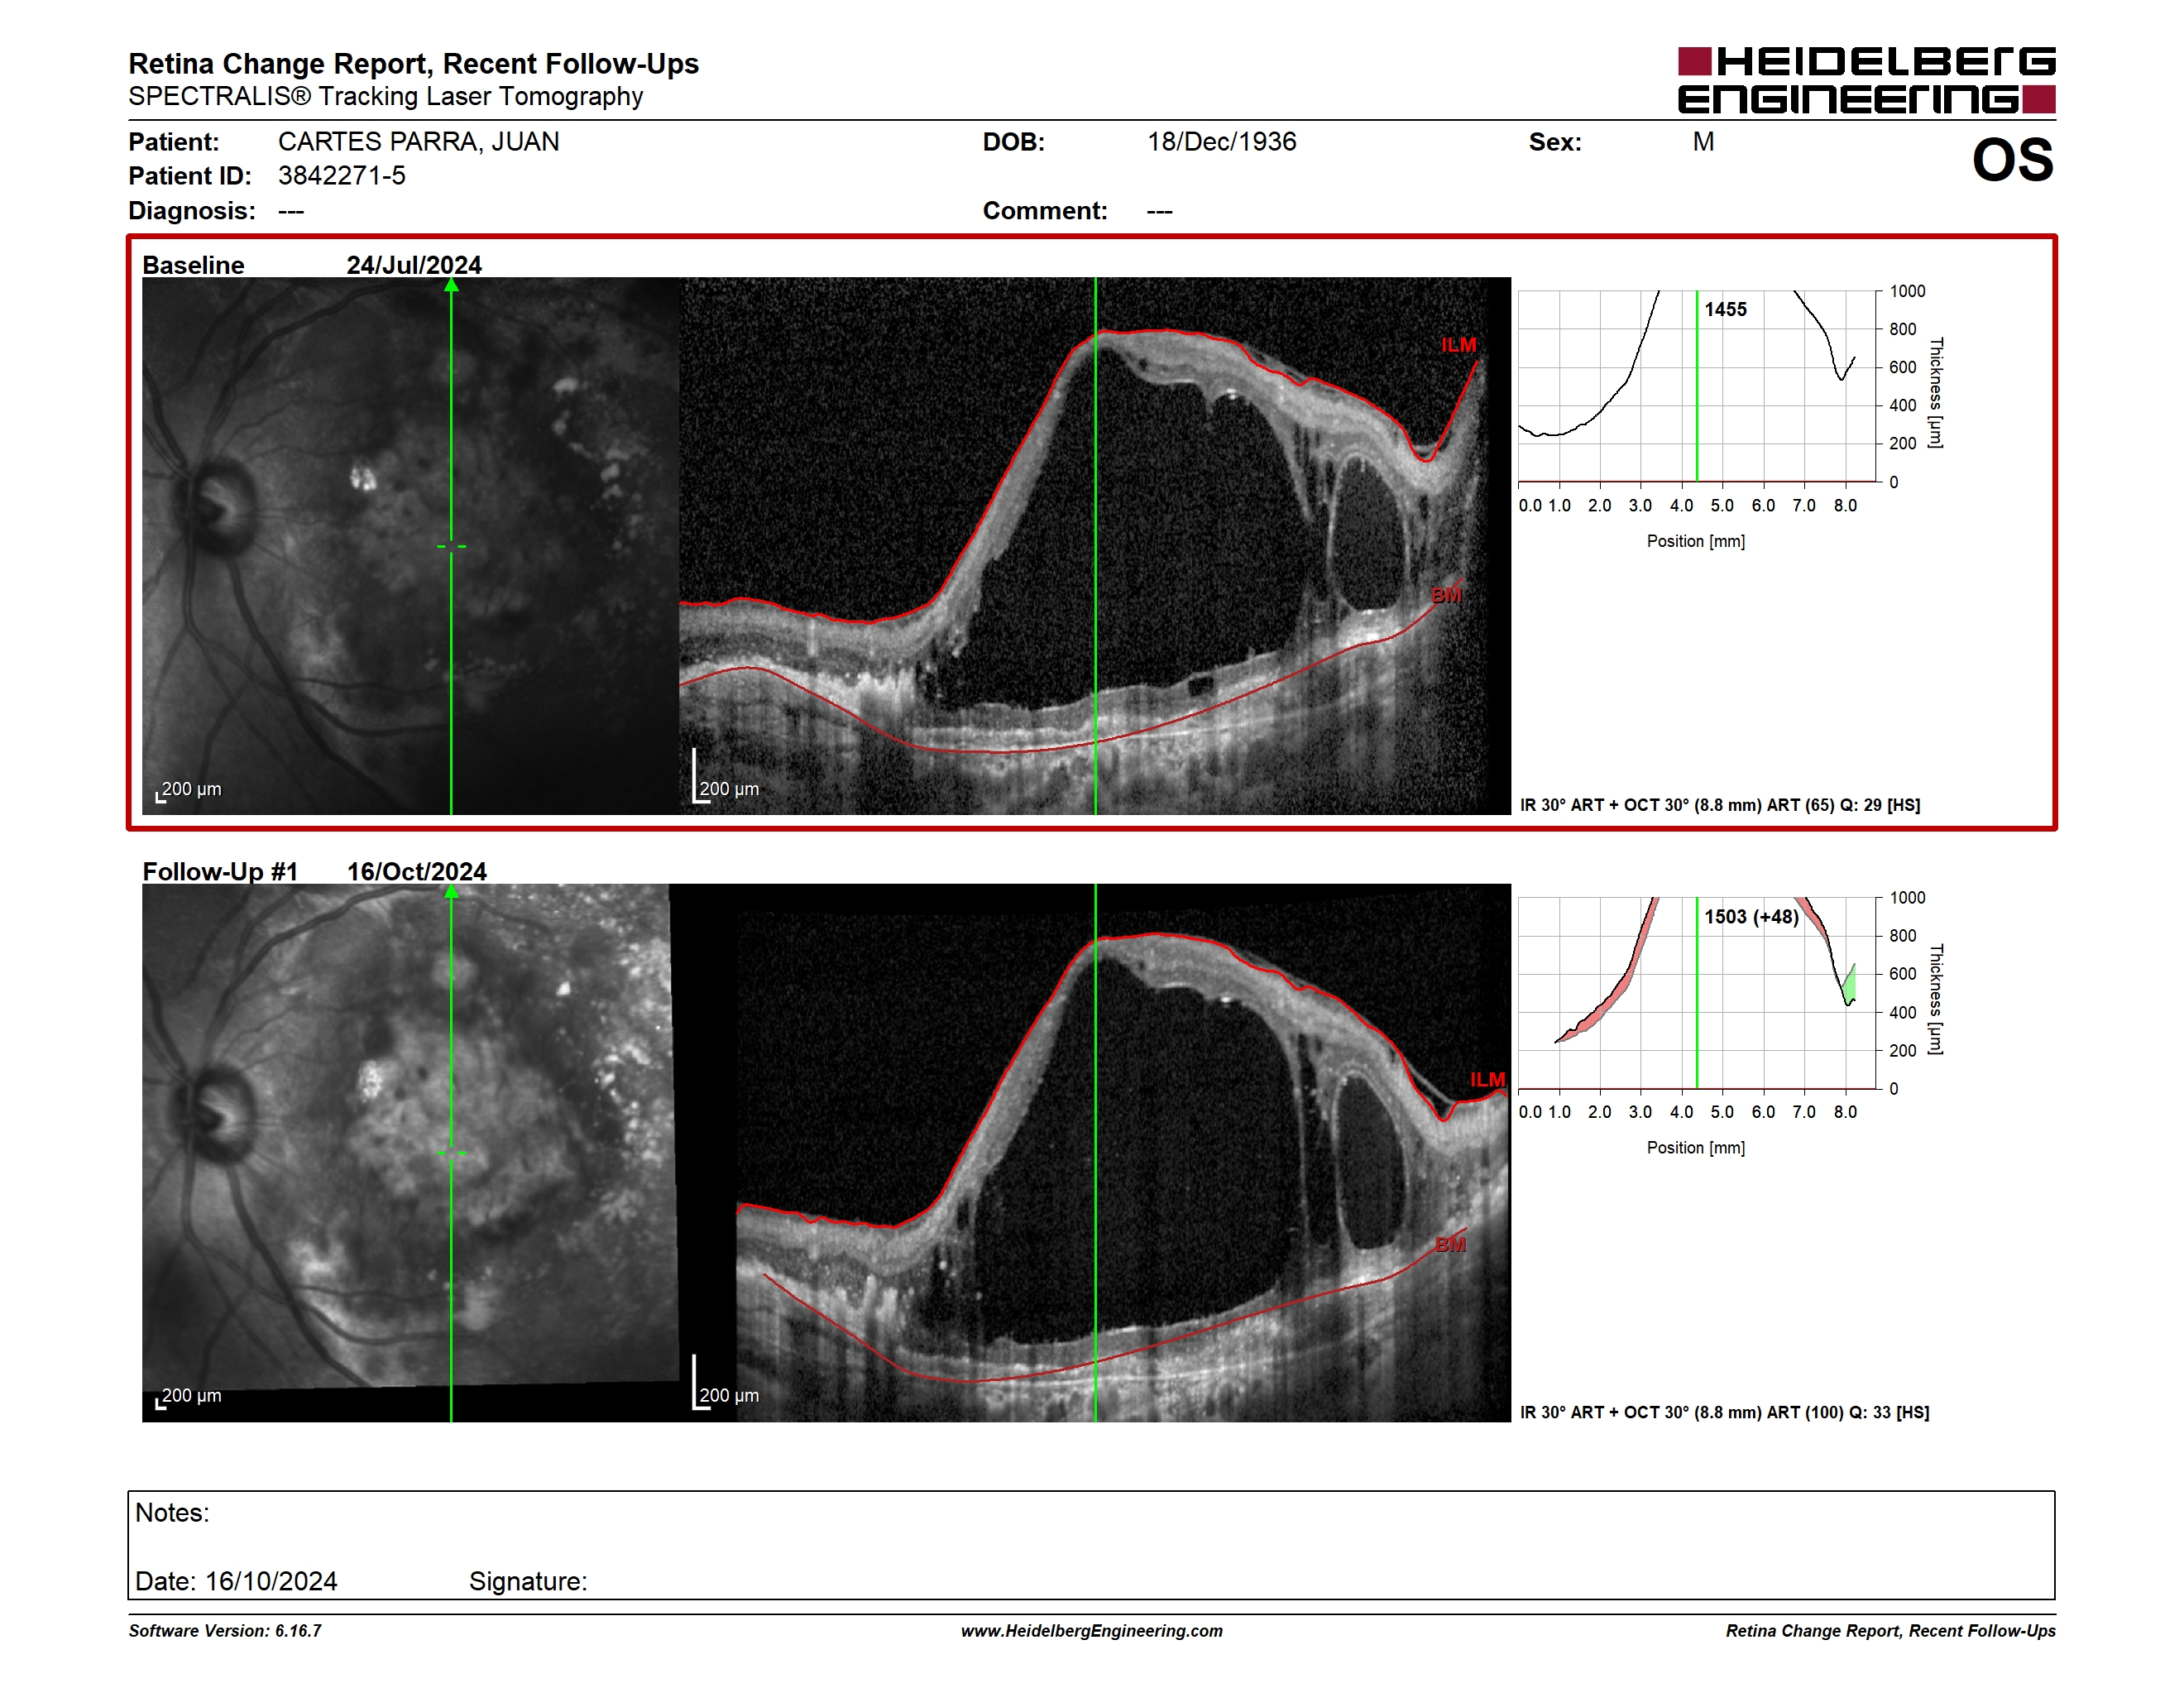Click the Patient ID value '3842271-5'
This screenshot has height=1688, width=2184.
coord(341,175)
